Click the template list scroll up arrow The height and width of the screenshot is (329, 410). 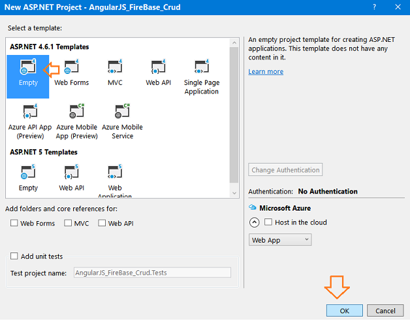(234, 43)
